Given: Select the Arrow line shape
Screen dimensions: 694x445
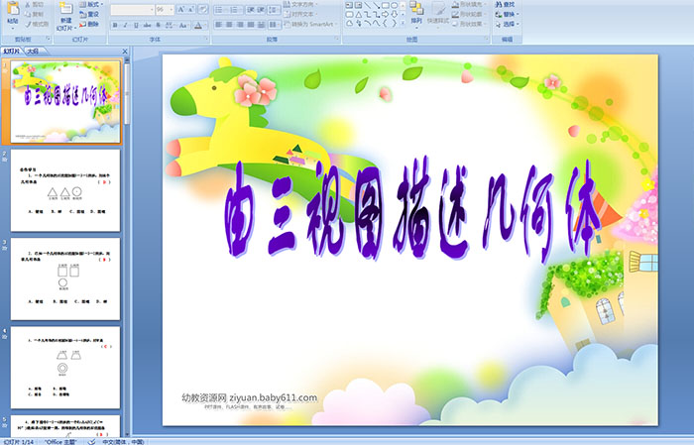Looking at the screenshot, I should (376, 5).
